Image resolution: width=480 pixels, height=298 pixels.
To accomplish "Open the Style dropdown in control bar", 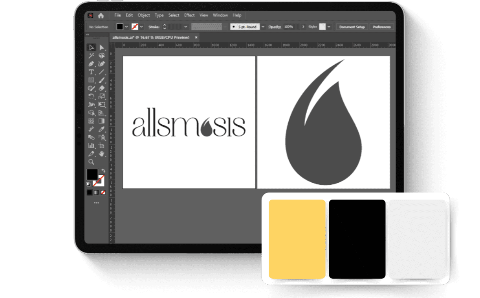I will click(x=328, y=26).
